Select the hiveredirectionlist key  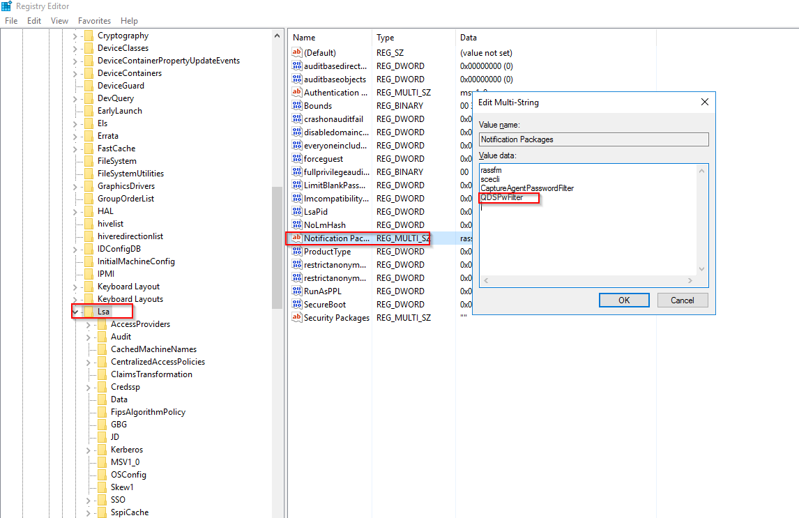[130, 236]
